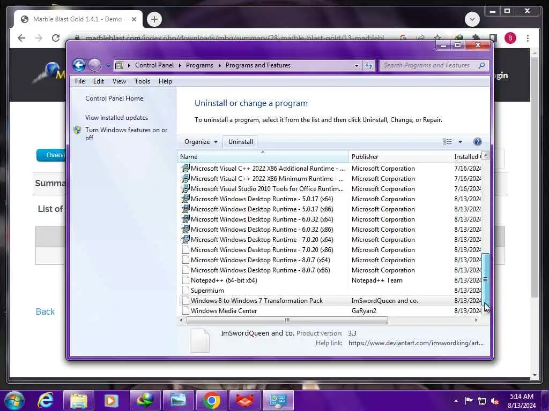Click the Back arrow in Programs and Features

(x=79, y=65)
